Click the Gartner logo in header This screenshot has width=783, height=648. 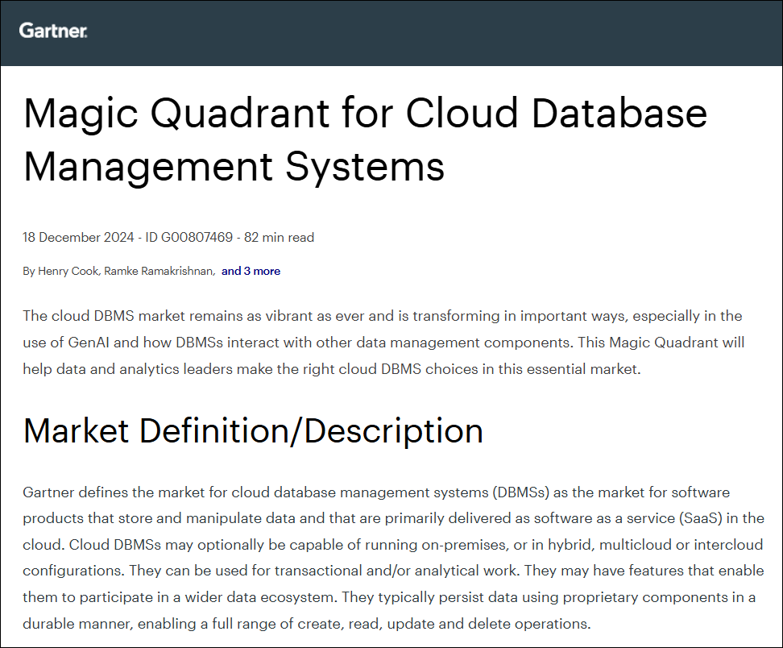(53, 31)
